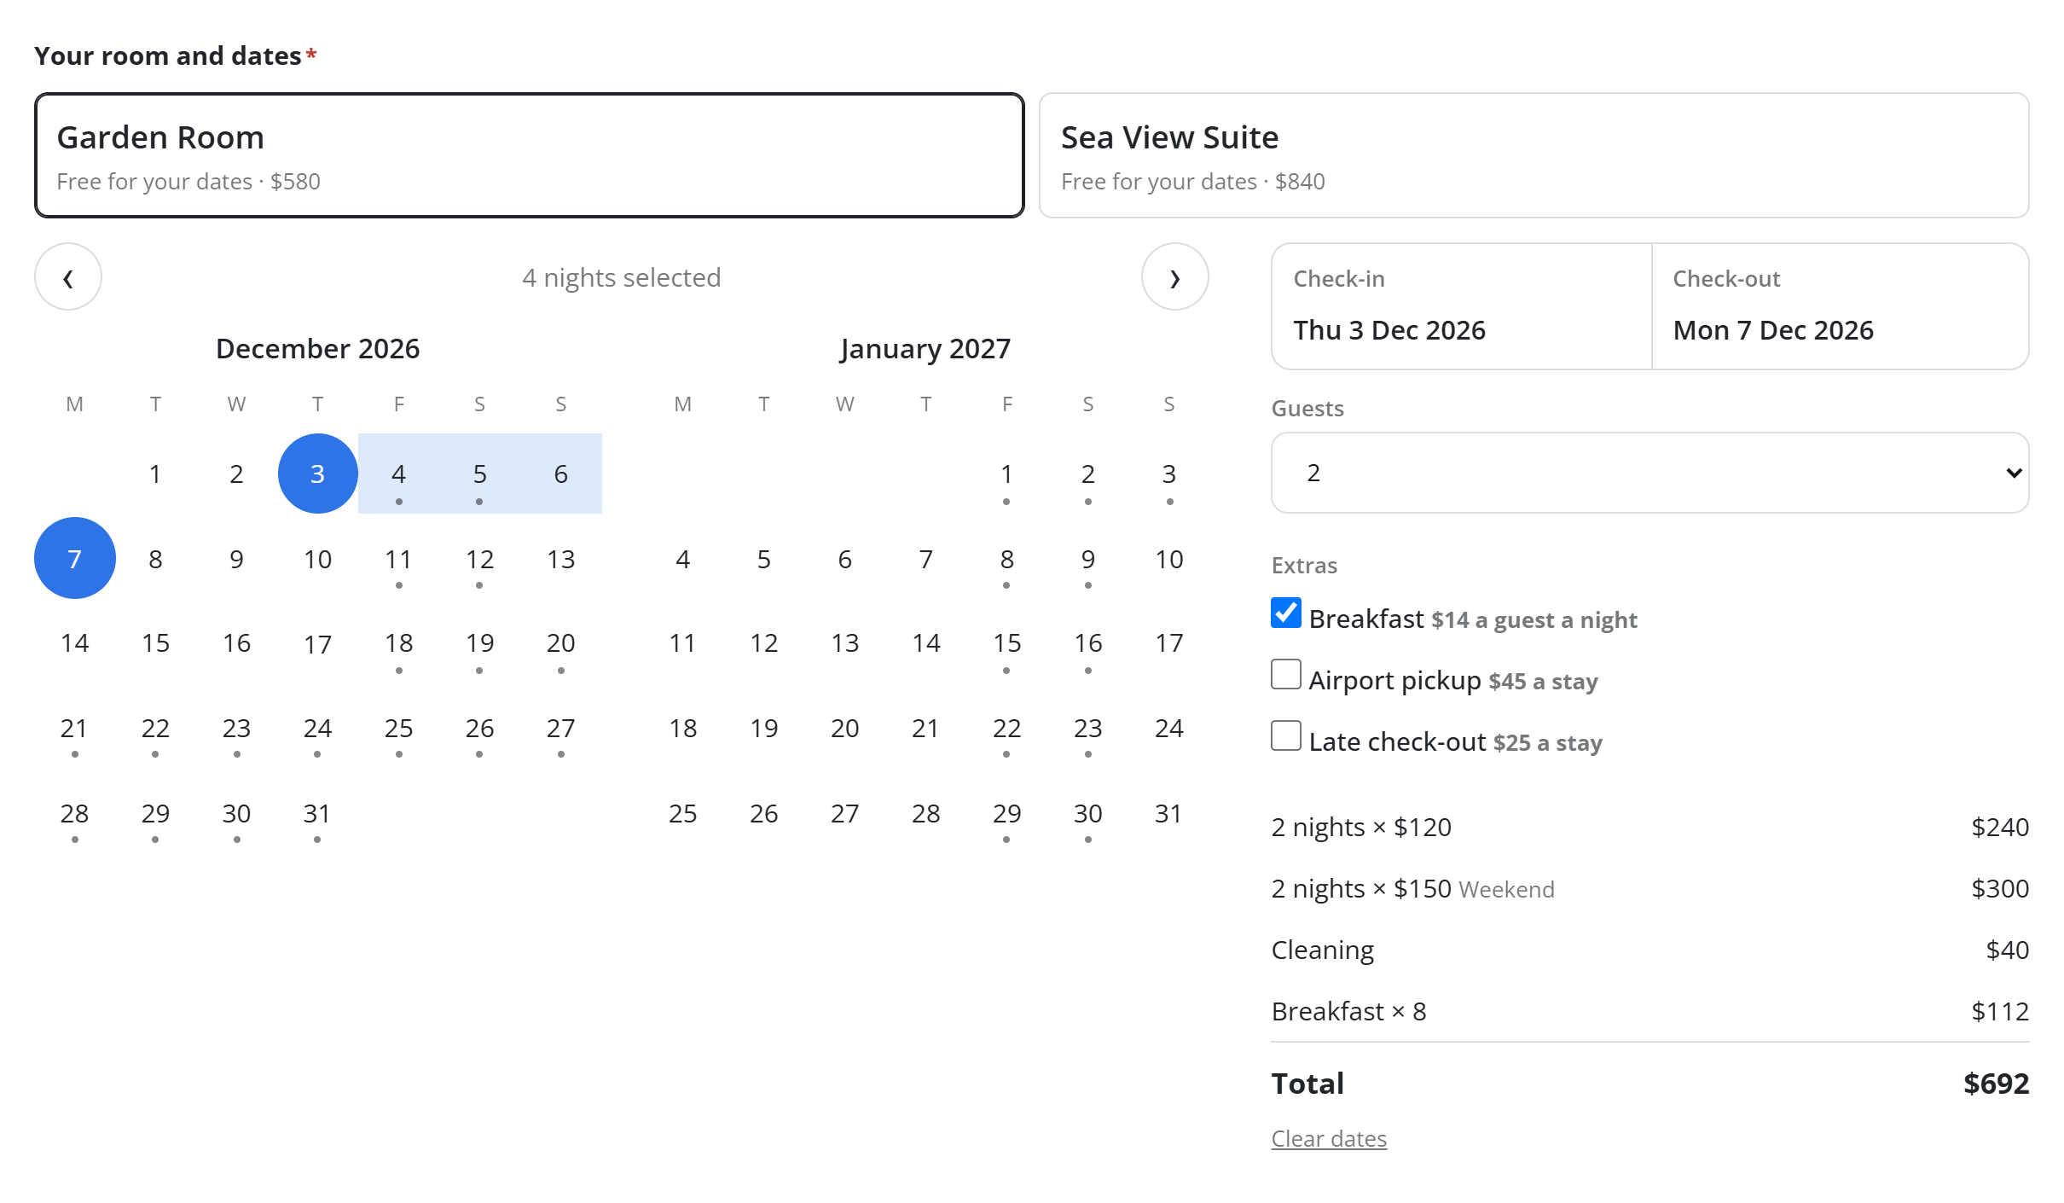
Task: Click the 'Breakfast × 8' line item
Action: pos(1649,1011)
